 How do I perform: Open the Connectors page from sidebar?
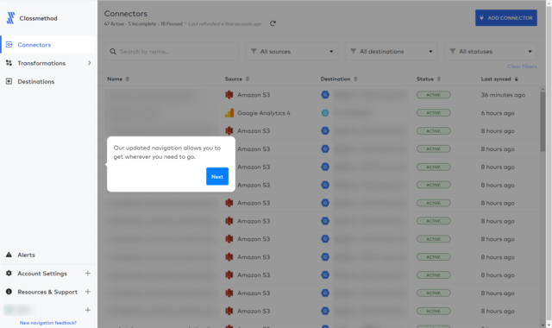[x=34, y=45]
